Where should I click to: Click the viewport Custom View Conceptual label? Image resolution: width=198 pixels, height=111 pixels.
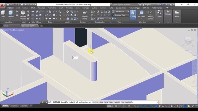[x=13, y=30]
